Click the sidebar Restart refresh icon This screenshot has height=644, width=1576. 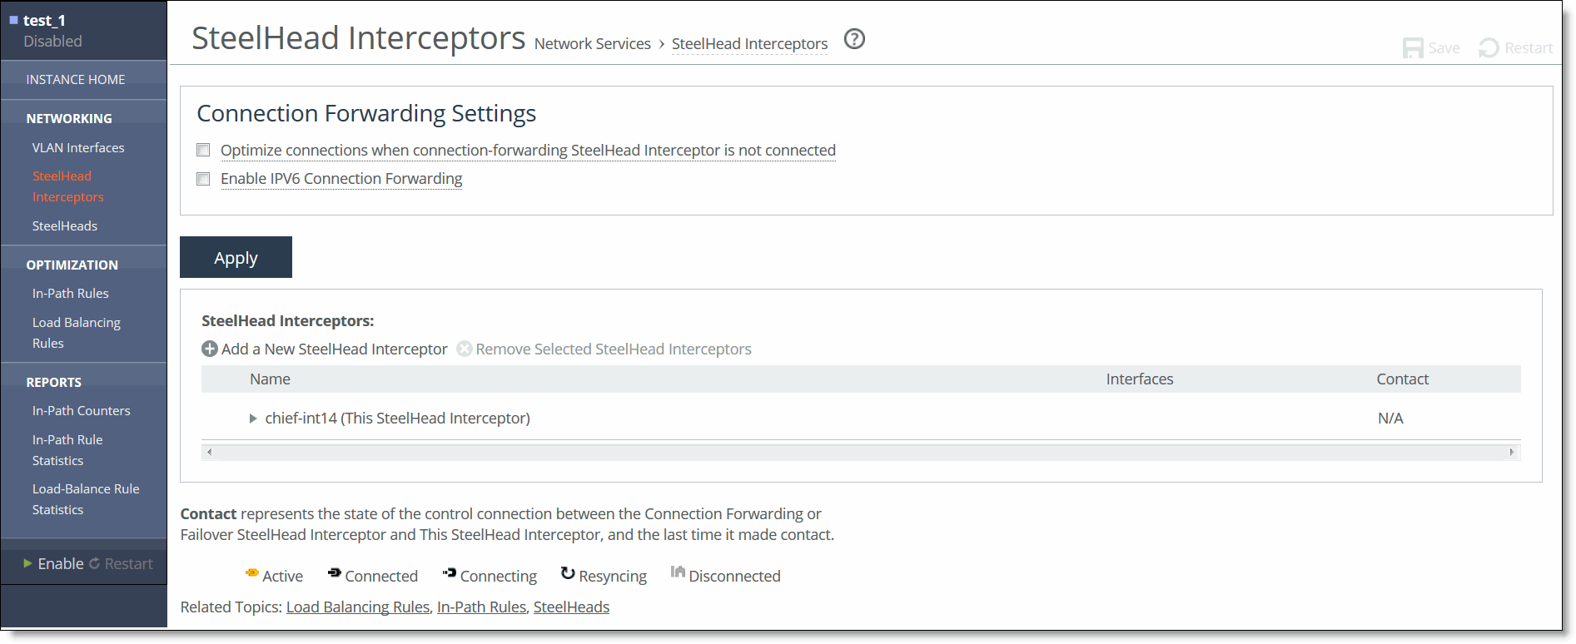point(94,563)
